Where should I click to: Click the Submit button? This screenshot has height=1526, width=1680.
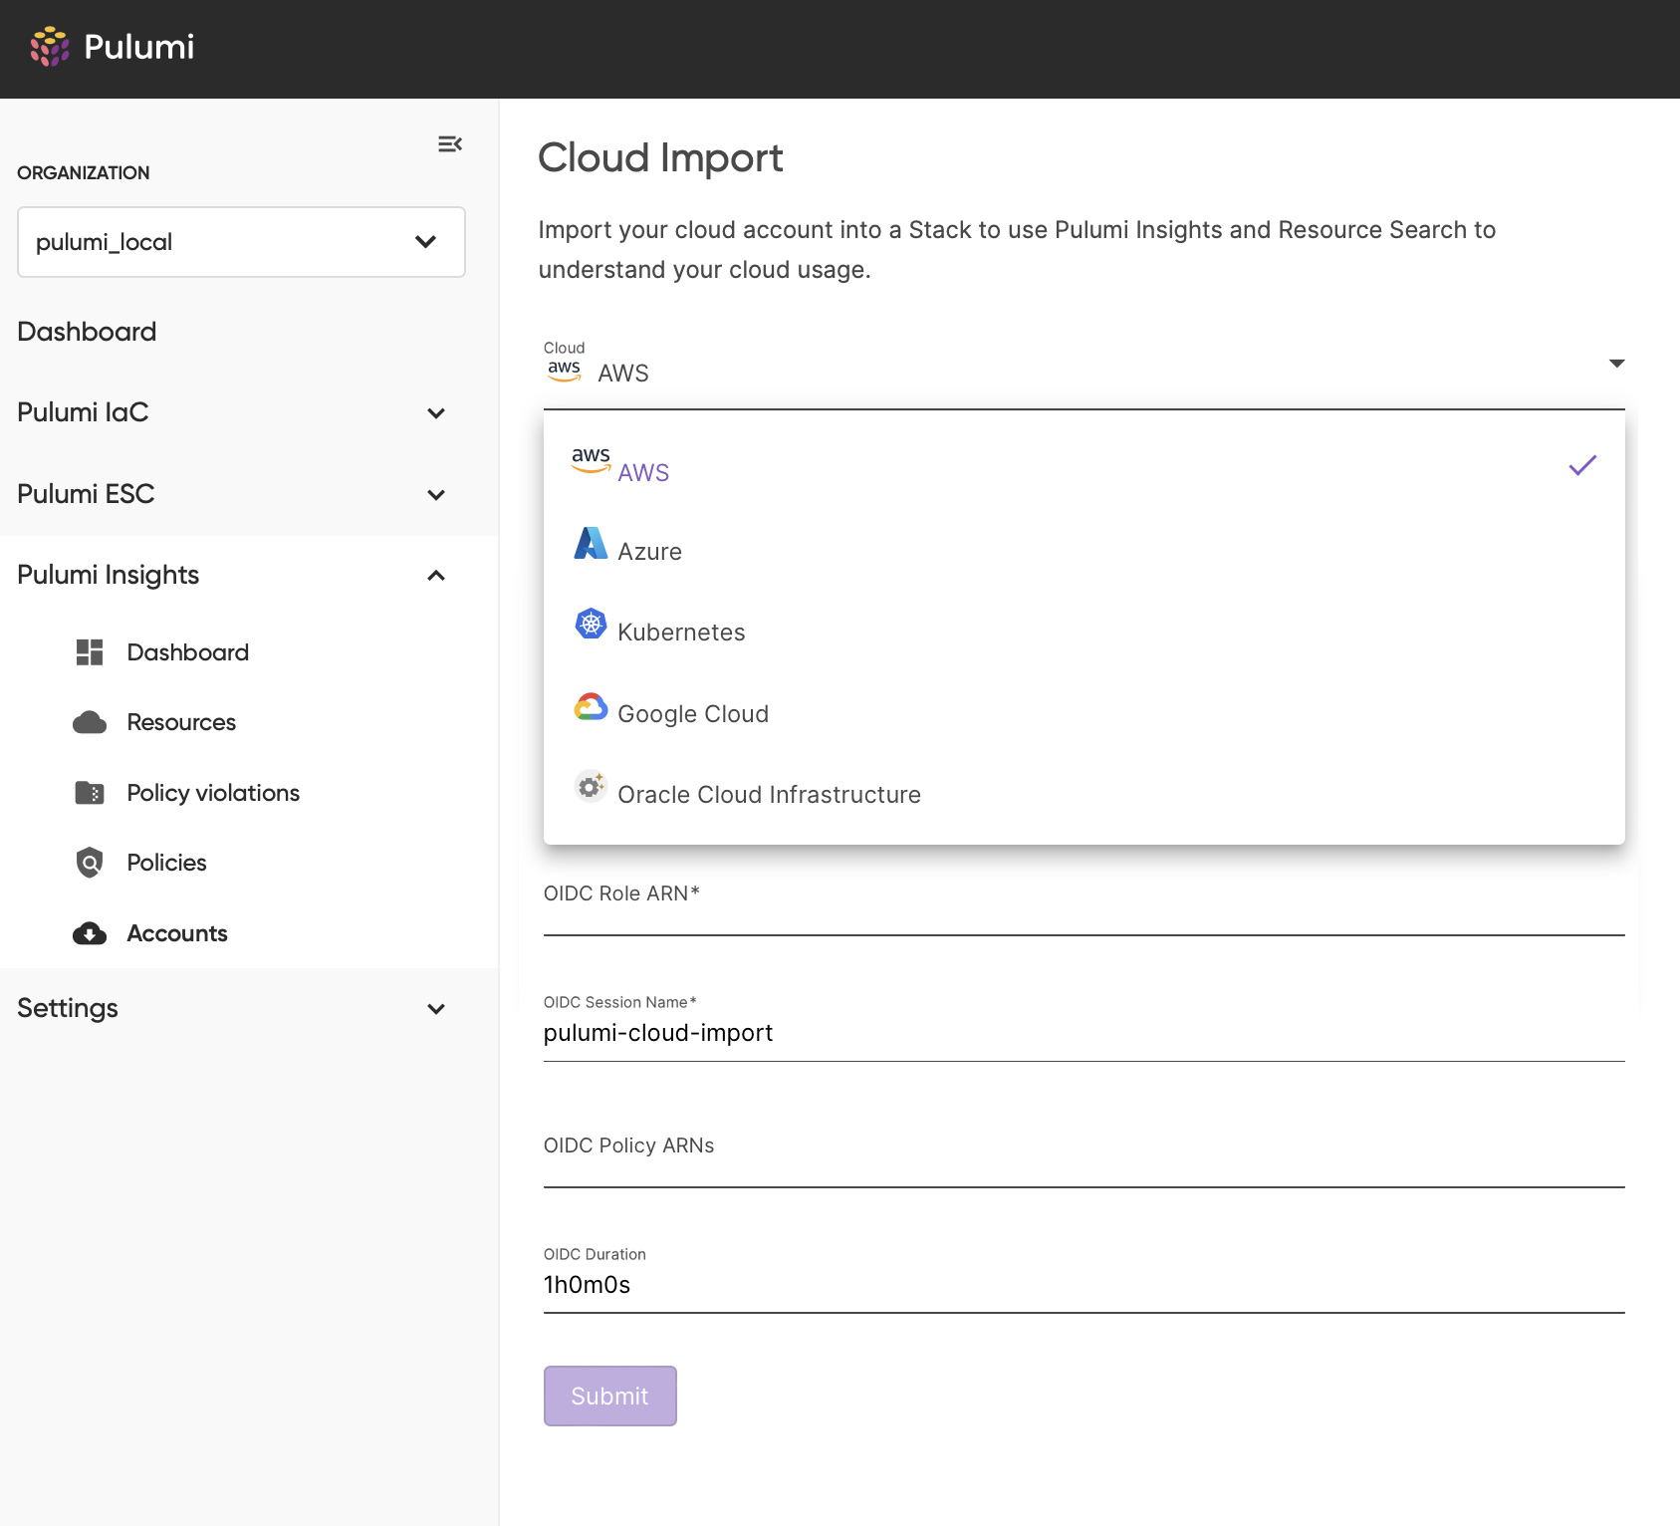(610, 1396)
